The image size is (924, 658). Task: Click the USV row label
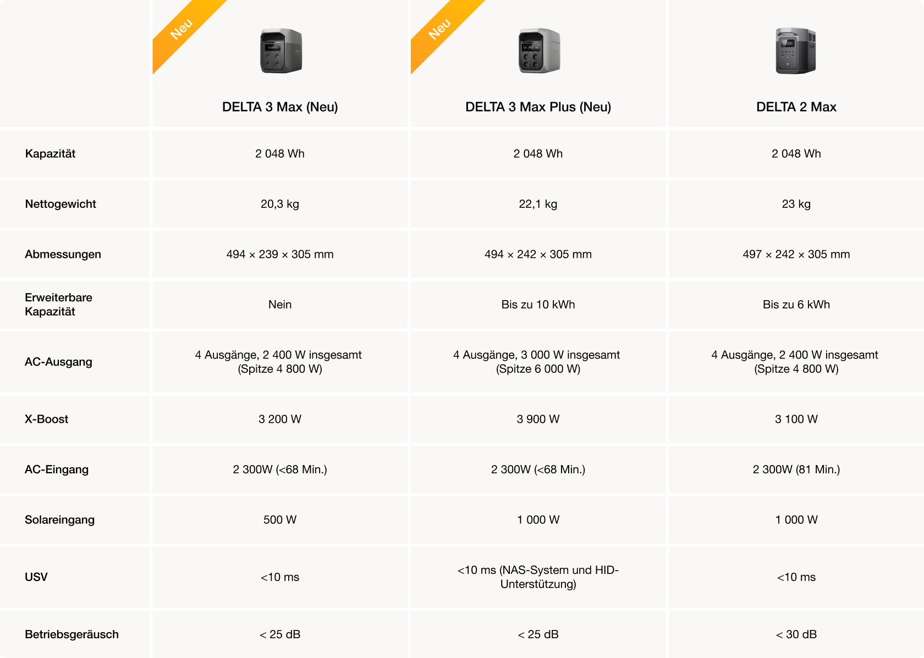[36, 577]
